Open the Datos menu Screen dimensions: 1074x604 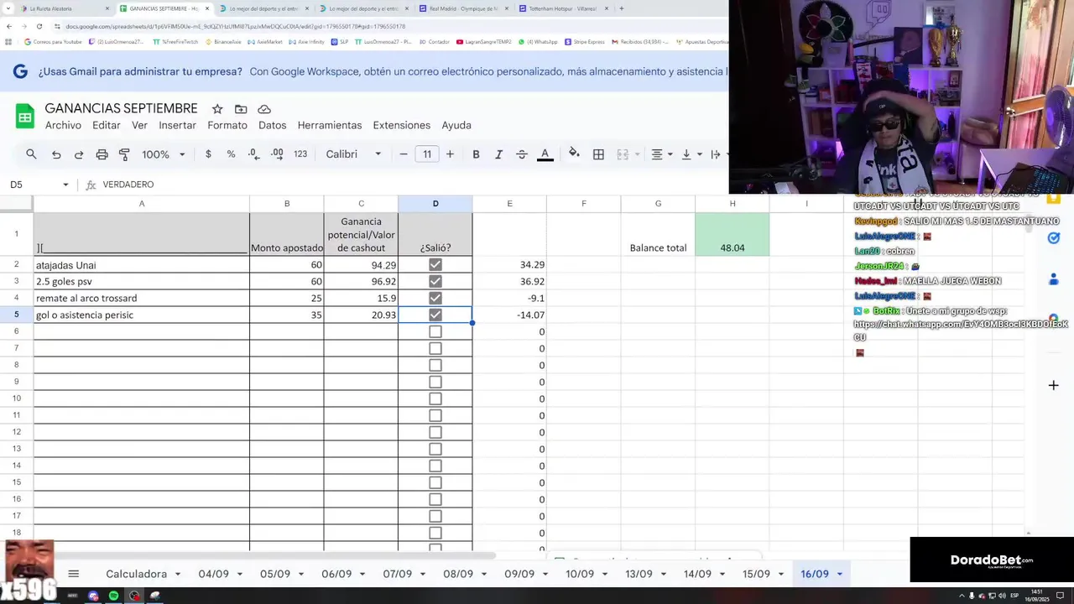(273, 125)
